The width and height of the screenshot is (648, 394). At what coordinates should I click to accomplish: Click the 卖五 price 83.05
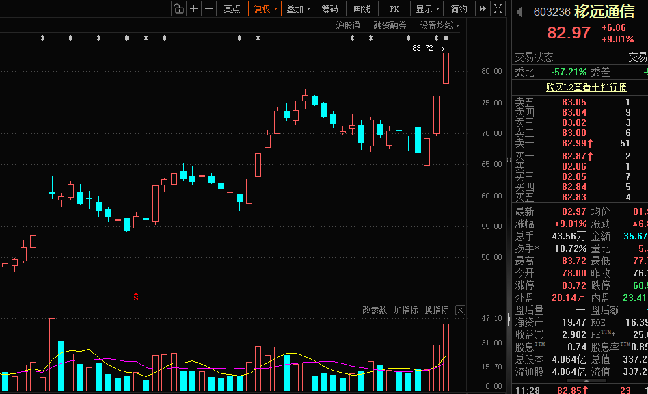click(574, 102)
